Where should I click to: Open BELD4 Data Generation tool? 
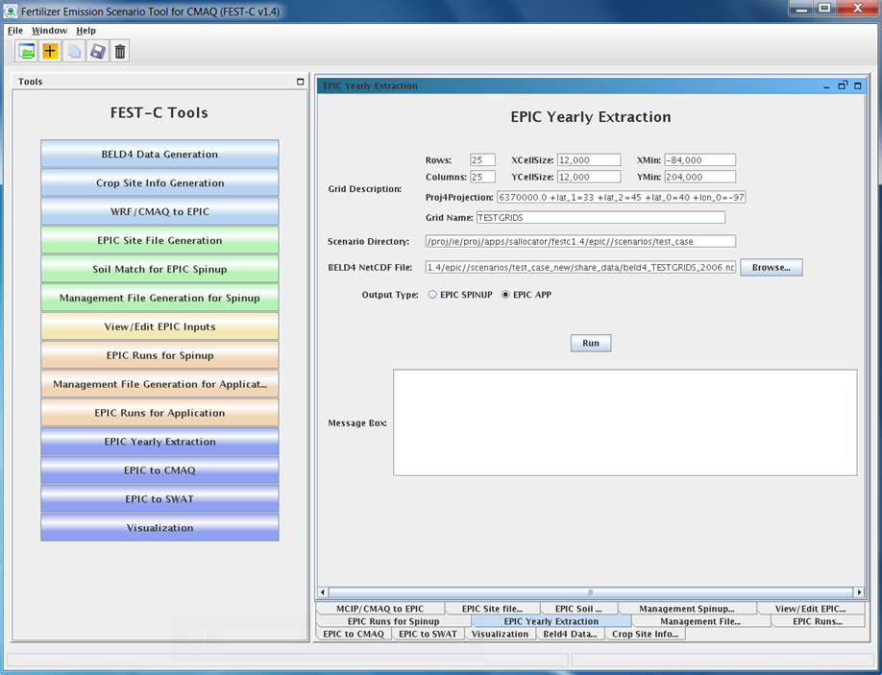click(x=159, y=154)
